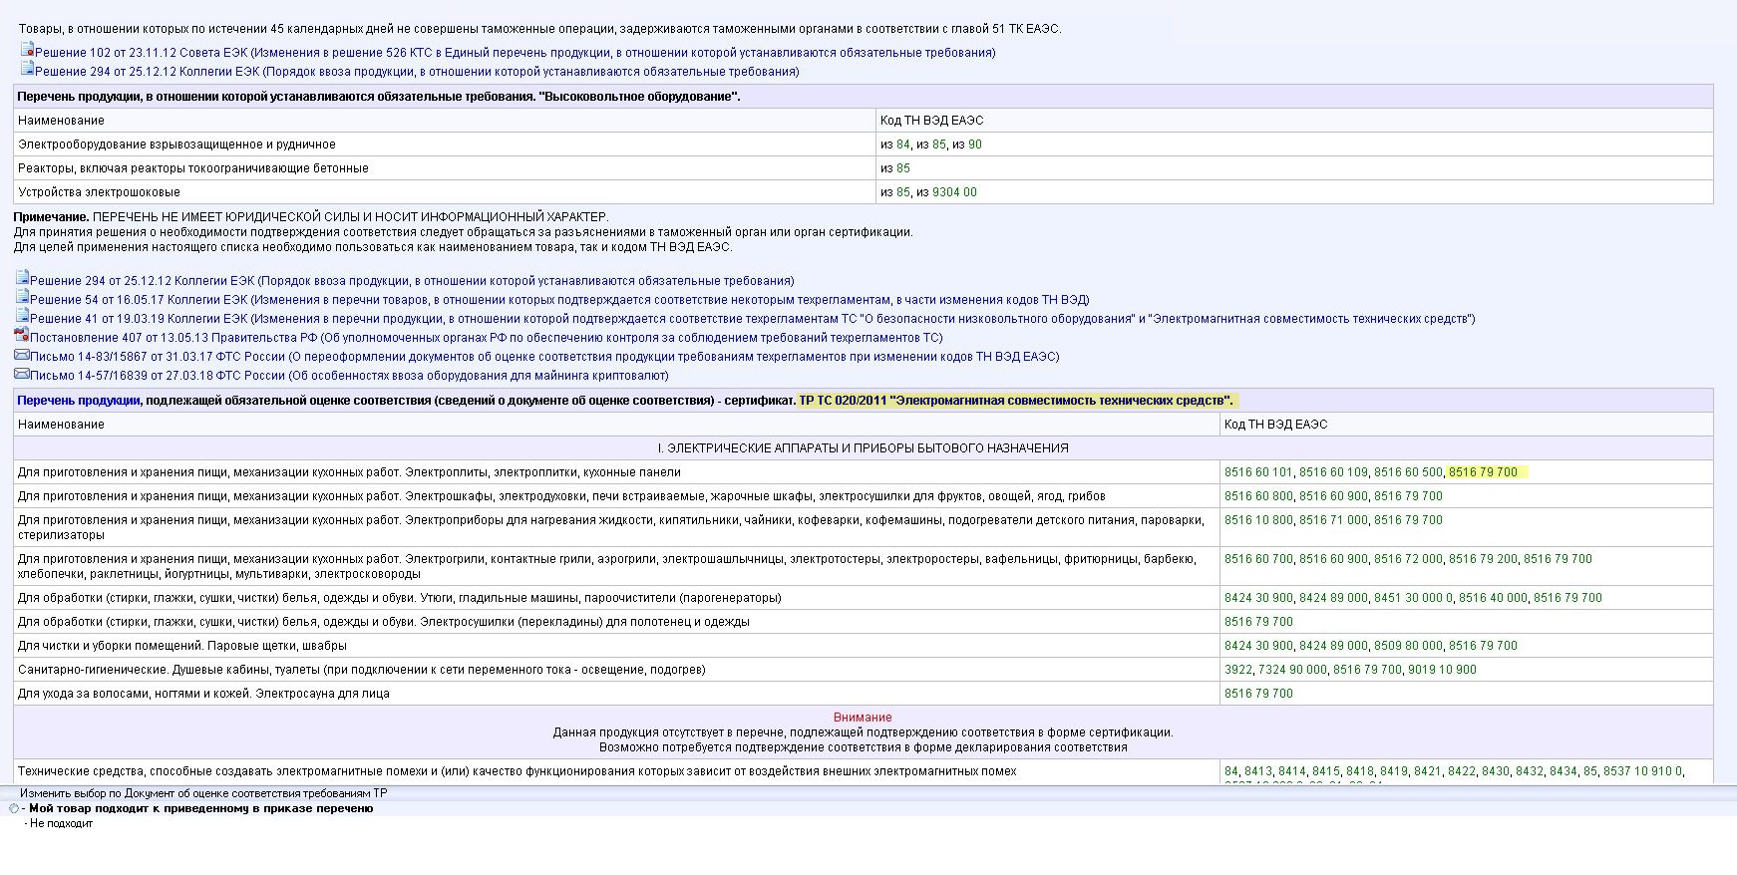This screenshot has height=875, width=1737.
Task: Open code link 8516 60 101
Action: (1258, 472)
